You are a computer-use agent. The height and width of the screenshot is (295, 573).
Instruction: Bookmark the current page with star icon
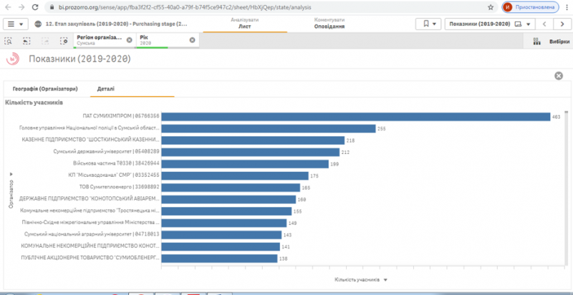click(491, 7)
